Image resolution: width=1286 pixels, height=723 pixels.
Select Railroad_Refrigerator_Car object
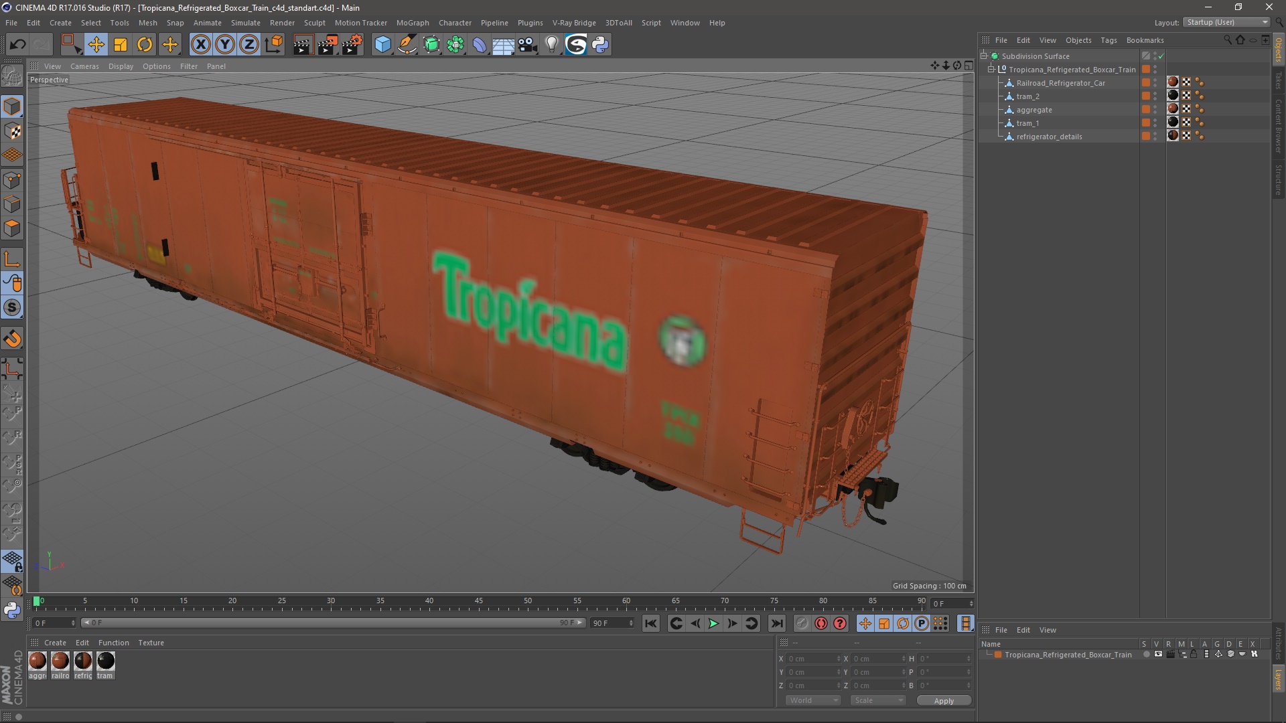tap(1060, 83)
